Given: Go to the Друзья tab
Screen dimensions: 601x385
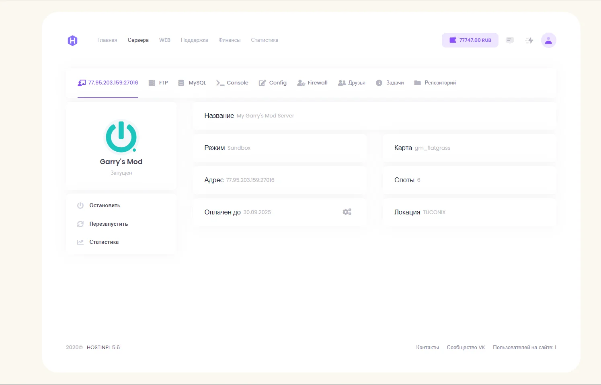Looking at the screenshot, I should coord(352,83).
